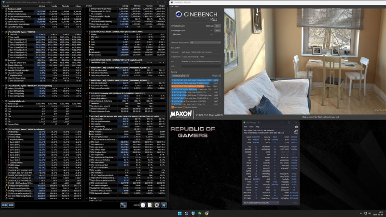The image size is (386, 217).
Task: Collapse the GPU GeForce RTX 3060 group
Action: click(x=87, y=116)
